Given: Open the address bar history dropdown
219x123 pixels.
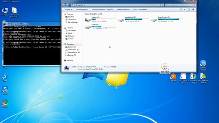Looking at the screenshot, I should 159,5.
